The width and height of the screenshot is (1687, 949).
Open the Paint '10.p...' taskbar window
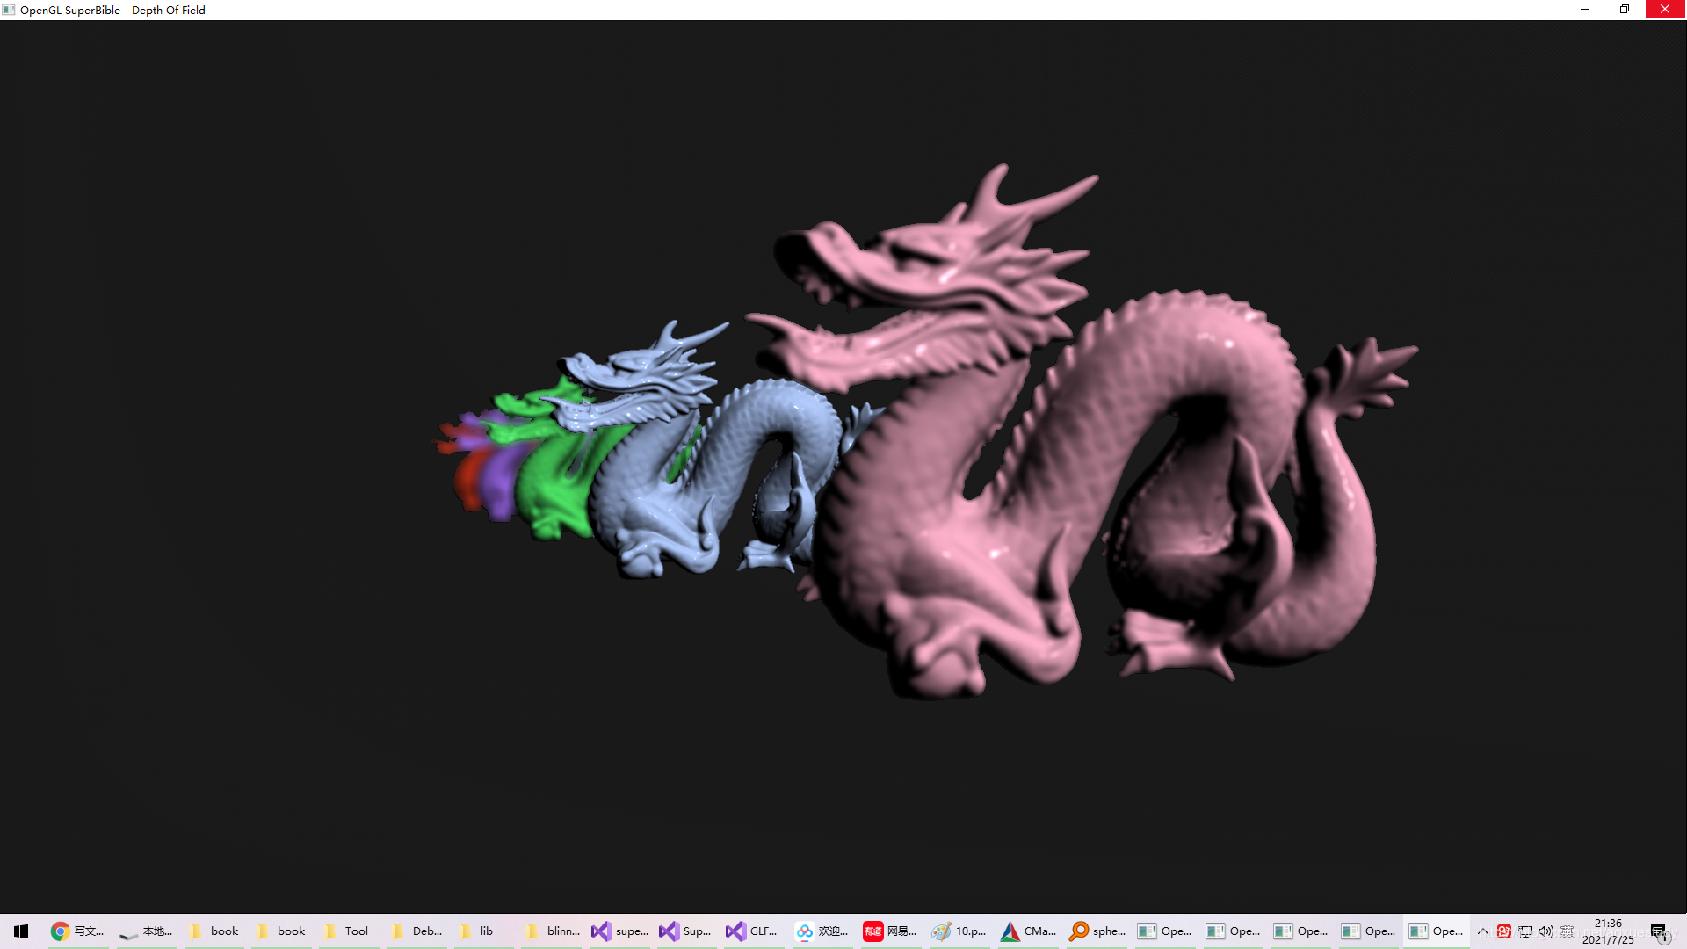(x=959, y=931)
